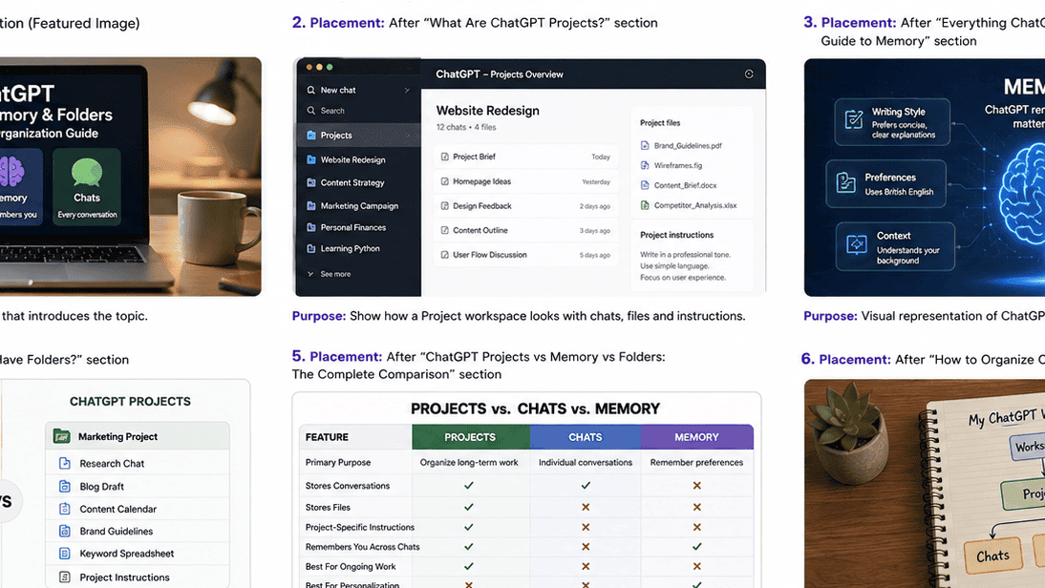Viewport: 1045px width, 588px height.
Task: Click the Competitor_Analysis.xlsx file icon
Action: coord(645,205)
